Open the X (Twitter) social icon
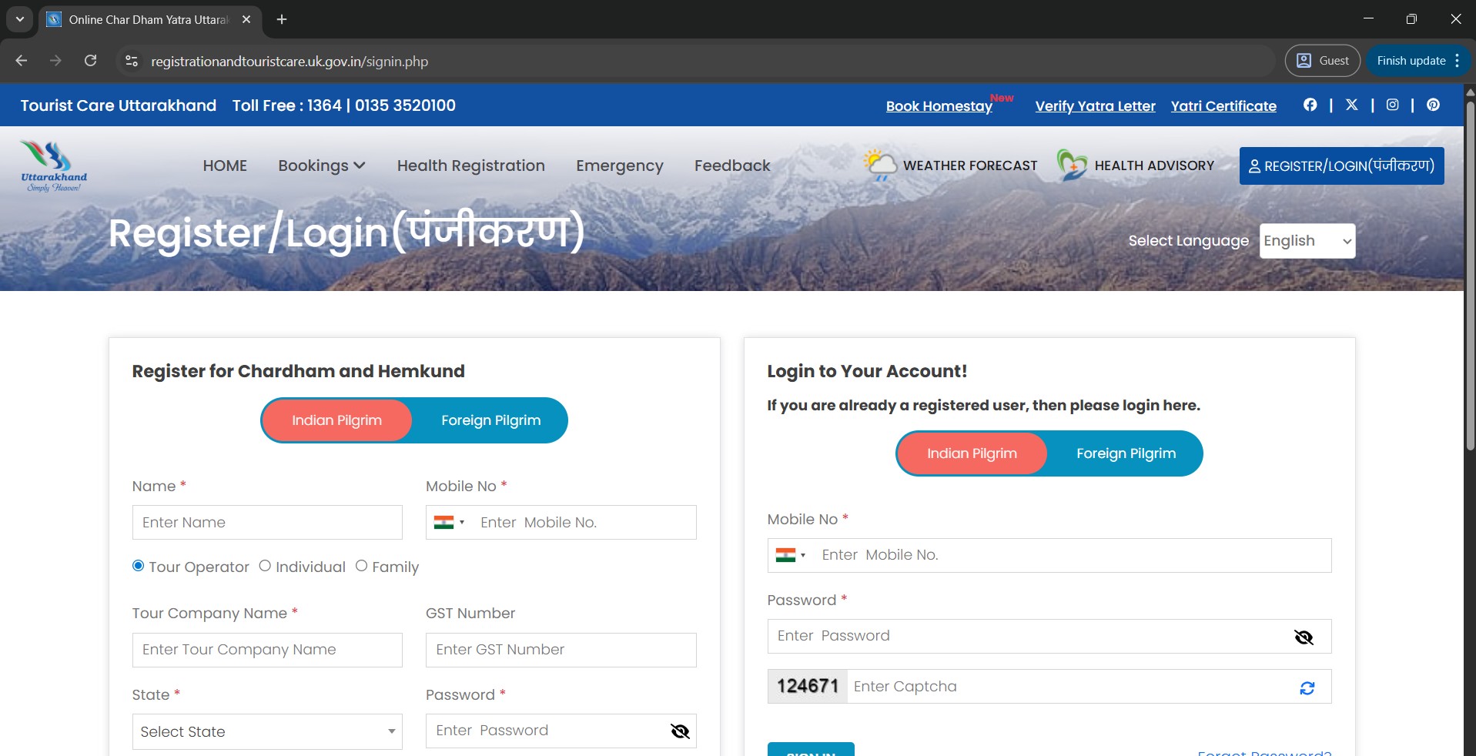 click(1351, 105)
